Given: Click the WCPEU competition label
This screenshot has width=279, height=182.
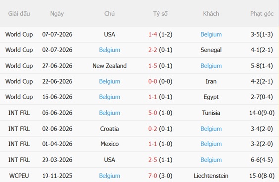Looking at the screenshot, I should click(19, 176).
